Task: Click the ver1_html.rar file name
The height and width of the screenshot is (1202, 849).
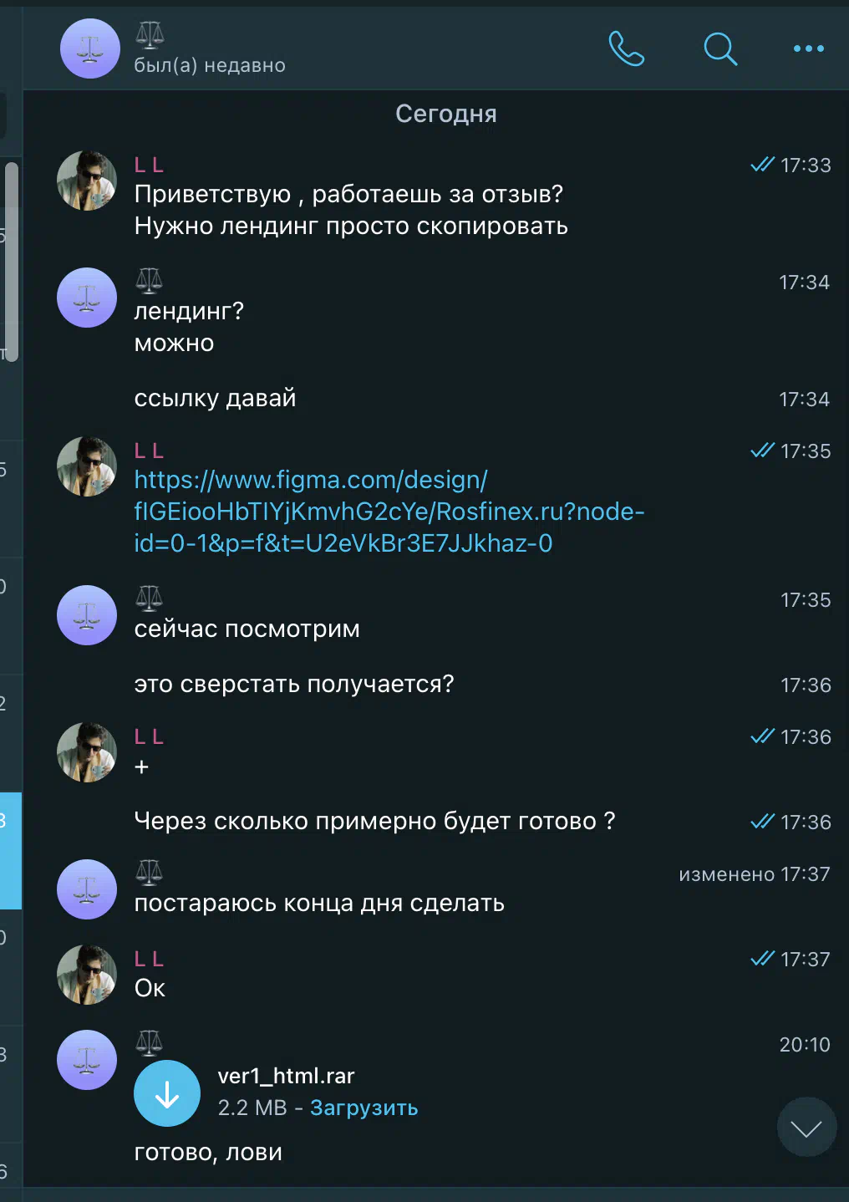Action: click(286, 1076)
